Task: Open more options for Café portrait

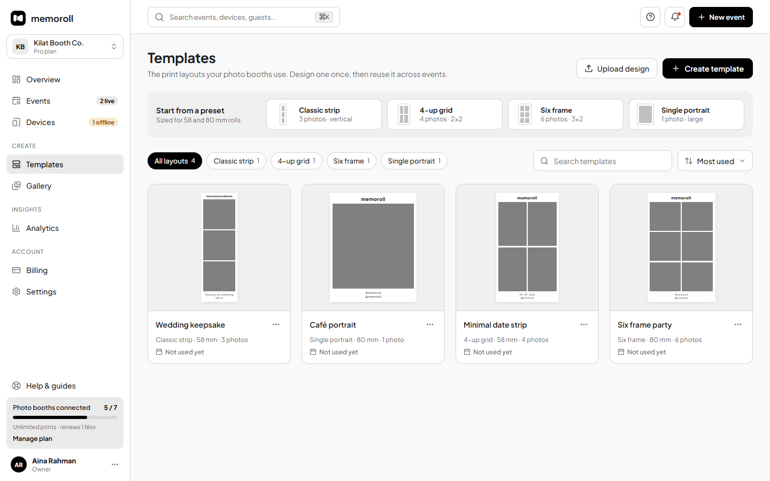Action: (430, 324)
